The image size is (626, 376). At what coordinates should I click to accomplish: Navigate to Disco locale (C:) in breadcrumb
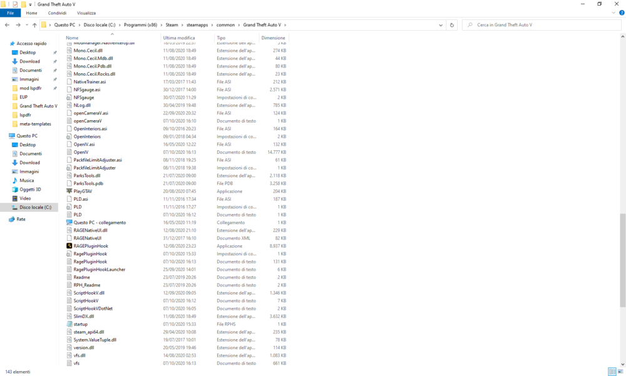[x=100, y=25]
